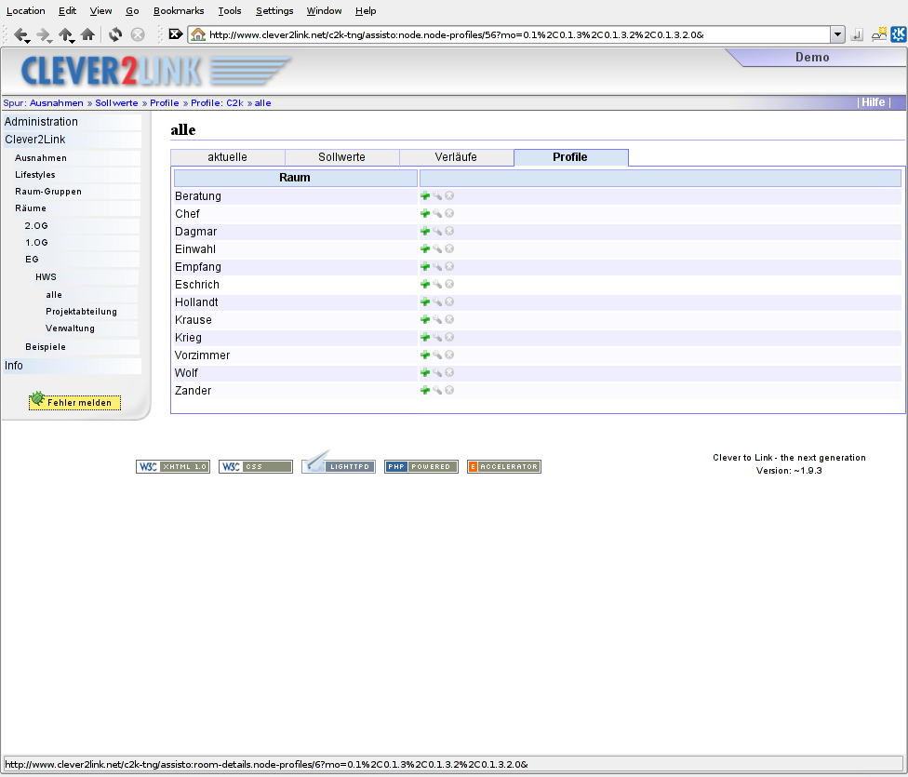Go forward with the Forward arrow
Image resolution: width=908 pixels, height=777 pixels.
pos(44,34)
